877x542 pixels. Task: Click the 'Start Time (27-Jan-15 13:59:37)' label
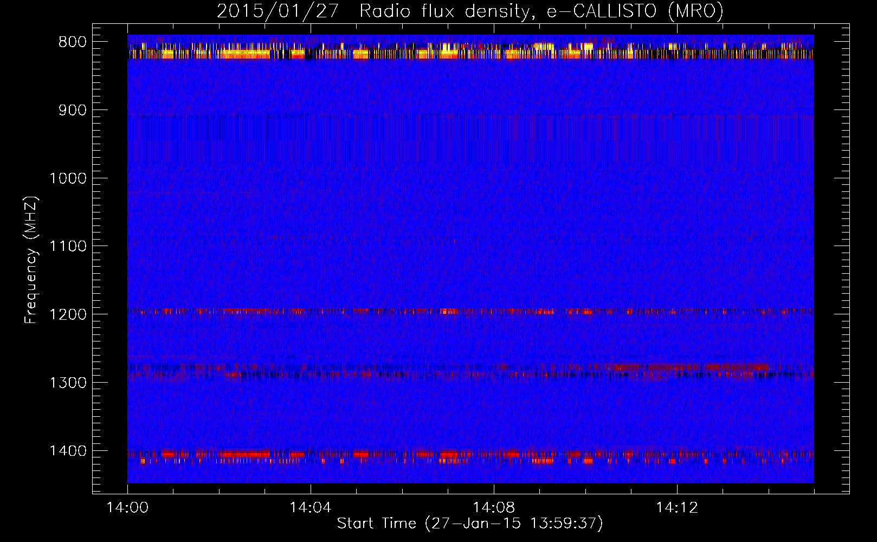470,523
